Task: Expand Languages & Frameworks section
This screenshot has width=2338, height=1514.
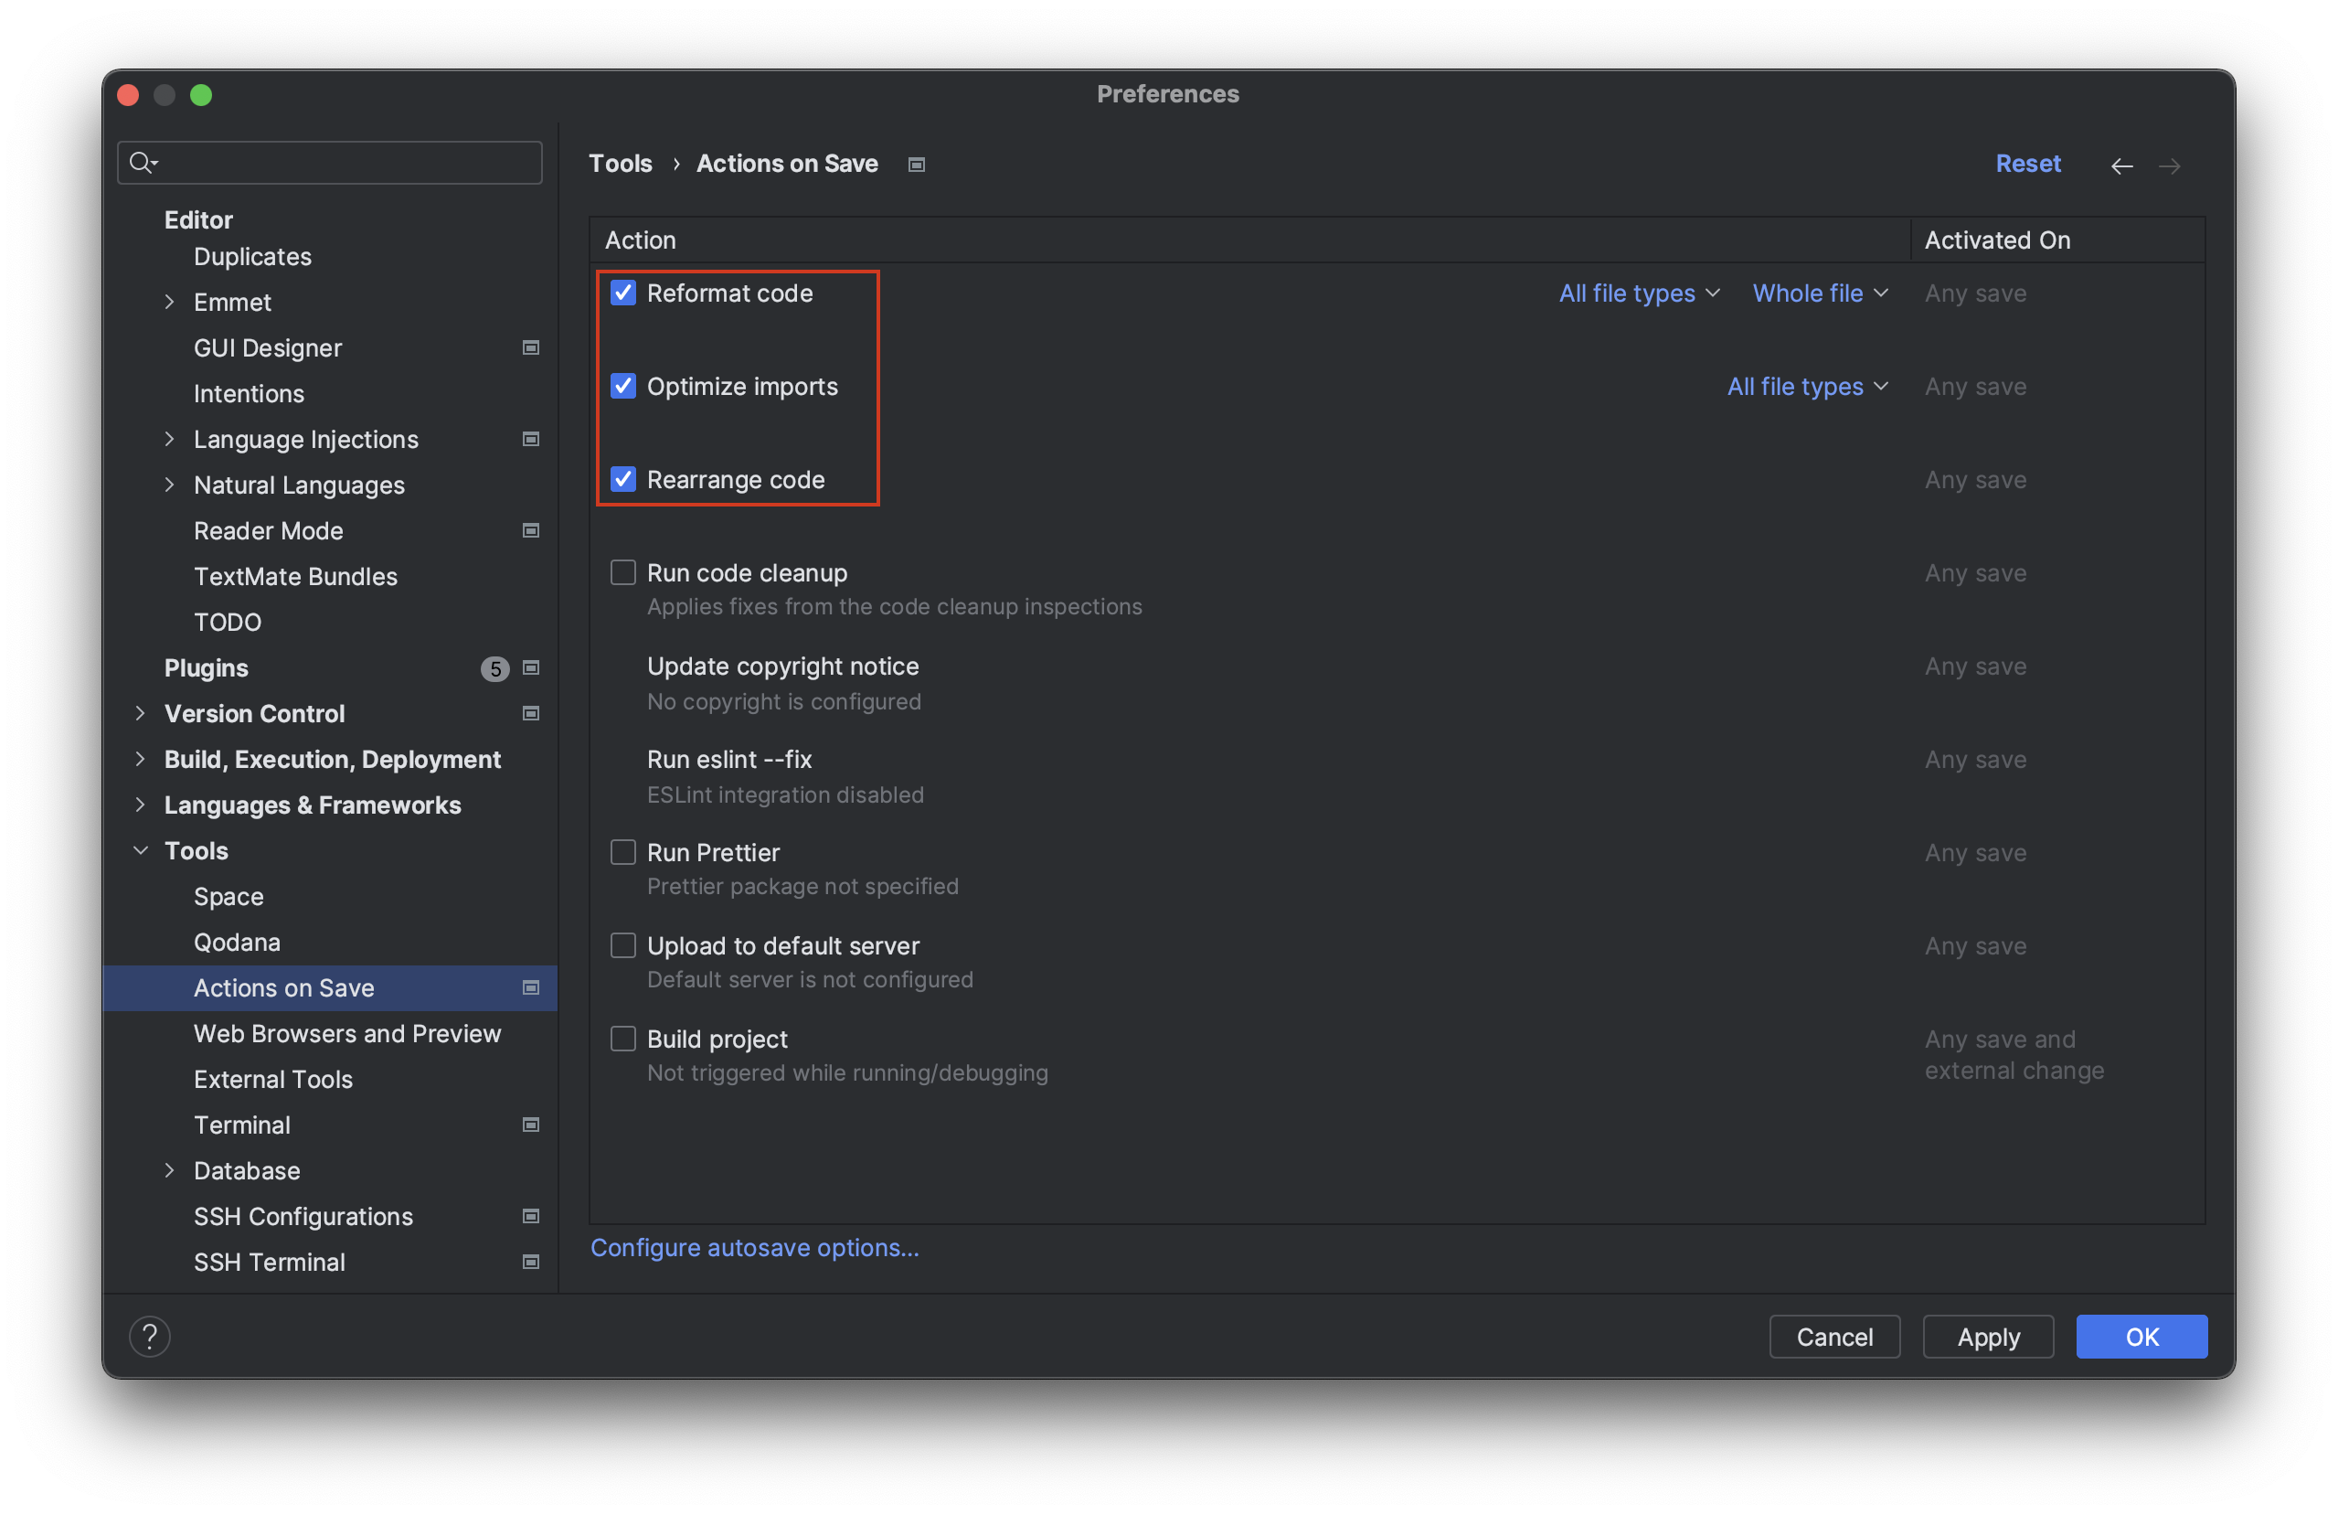Action: coord(140,805)
